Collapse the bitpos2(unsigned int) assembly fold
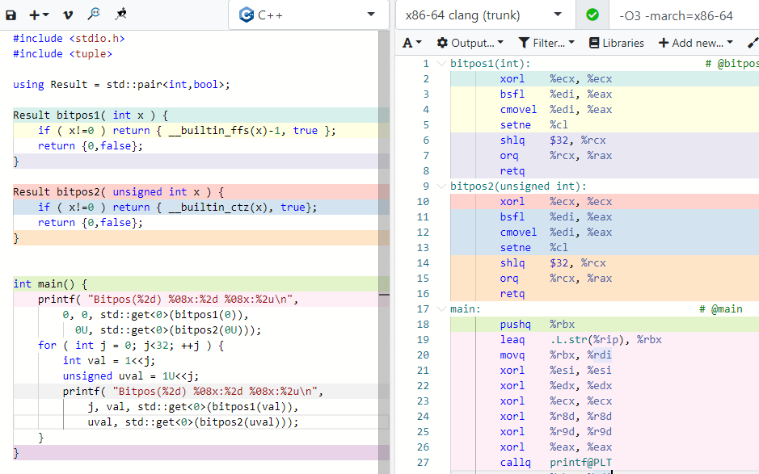Viewport: 759px width, 474px height. tap(441, 187)
